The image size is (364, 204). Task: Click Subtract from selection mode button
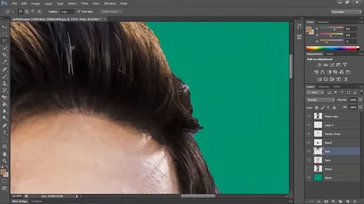tap(33, 11)
